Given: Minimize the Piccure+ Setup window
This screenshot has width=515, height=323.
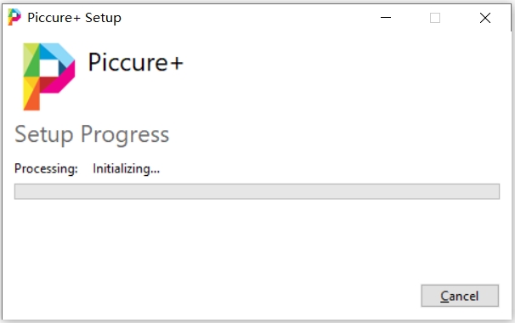Looking at the screenshot, I should [x=386, y=17].
